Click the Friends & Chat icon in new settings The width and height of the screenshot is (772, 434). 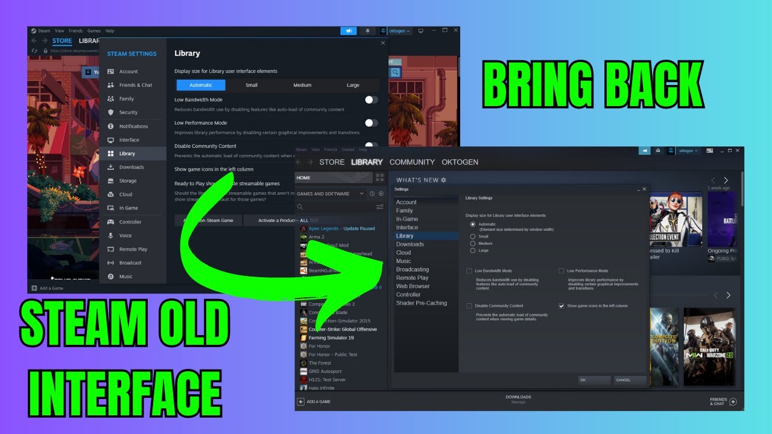click(111, 85)
